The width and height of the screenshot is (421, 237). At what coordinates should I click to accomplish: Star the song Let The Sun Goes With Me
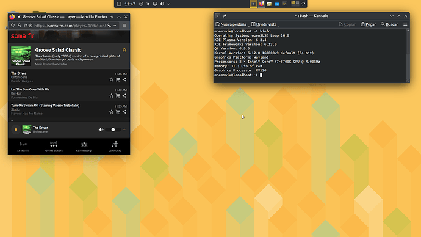(x=112, y=96)
